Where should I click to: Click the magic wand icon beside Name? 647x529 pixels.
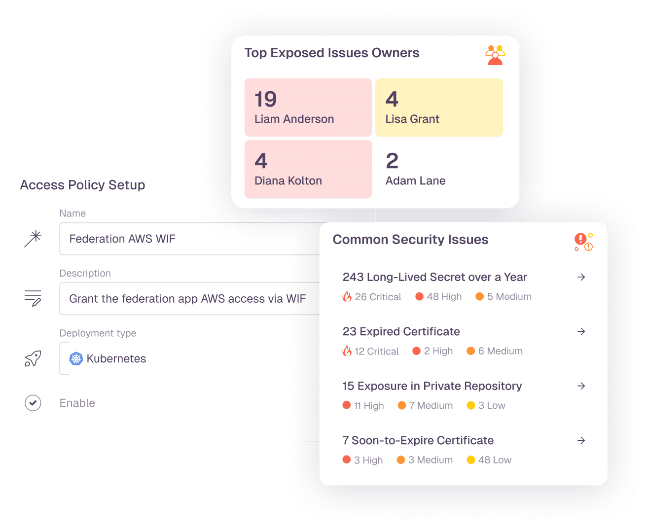[x=33, y=239]
